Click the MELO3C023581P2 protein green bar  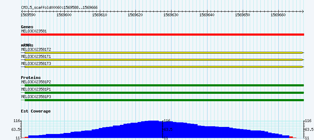click(x=164, y=85)
